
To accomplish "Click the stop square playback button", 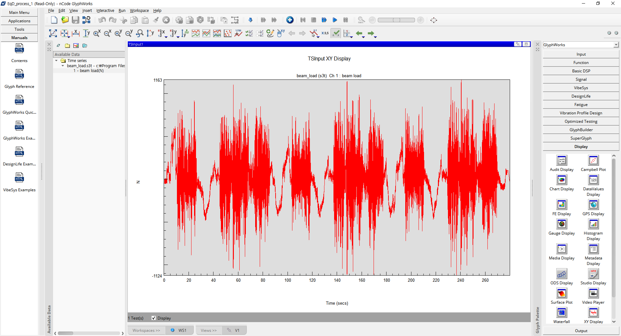I will 313,20.
